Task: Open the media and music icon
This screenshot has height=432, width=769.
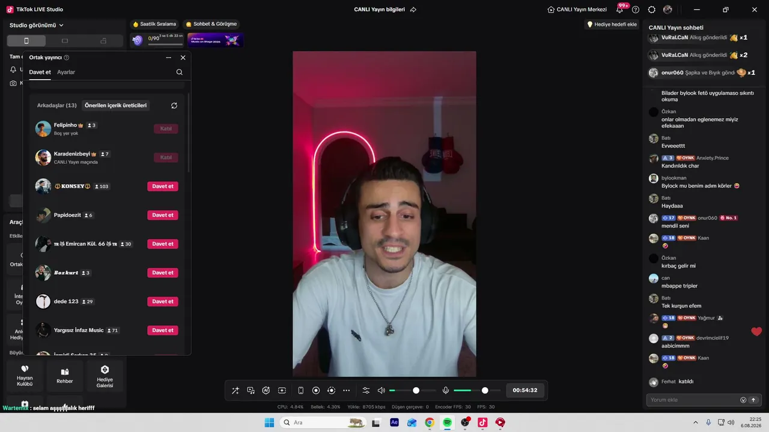Action: [251, 391]
